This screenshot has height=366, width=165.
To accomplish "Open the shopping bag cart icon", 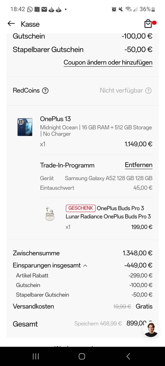I will 148,24.
